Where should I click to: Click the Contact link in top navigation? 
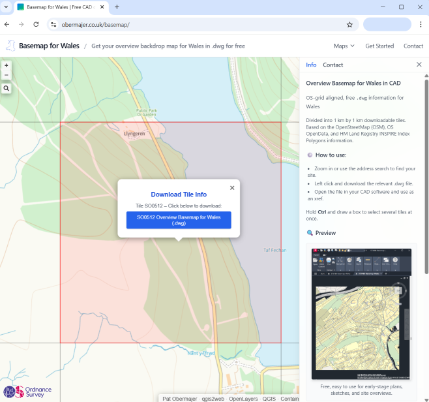coord(413,46)
